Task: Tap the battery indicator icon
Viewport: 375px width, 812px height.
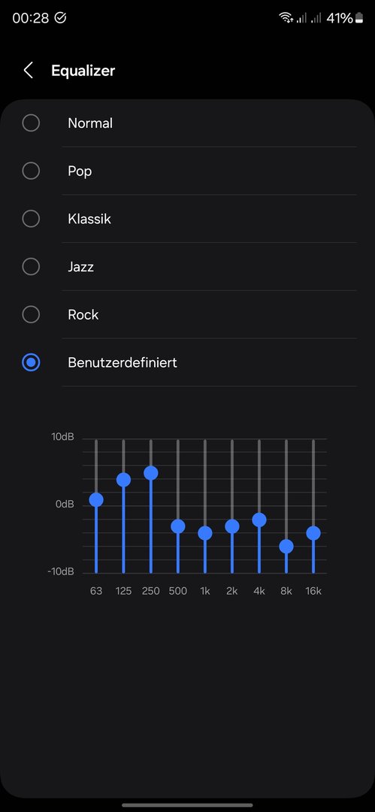Action: (359, 18)
